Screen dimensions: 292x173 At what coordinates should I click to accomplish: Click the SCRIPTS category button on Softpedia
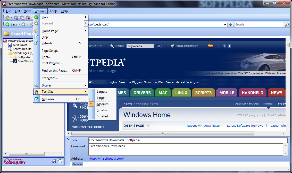point(203,93)
